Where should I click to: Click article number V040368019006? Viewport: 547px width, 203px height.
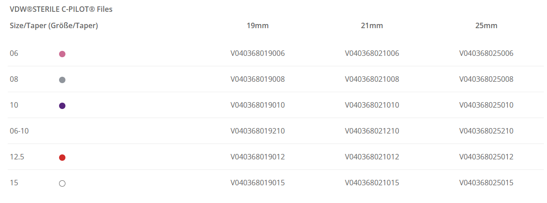point(258,54)
